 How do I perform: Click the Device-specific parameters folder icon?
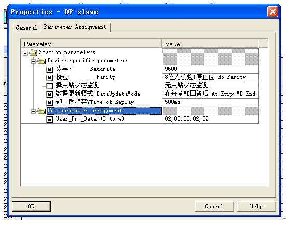pyautogui.click(x=42, y=61)
